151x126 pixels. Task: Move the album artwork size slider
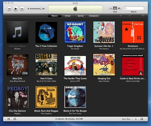pyautogui.click(x=129, y=16)
